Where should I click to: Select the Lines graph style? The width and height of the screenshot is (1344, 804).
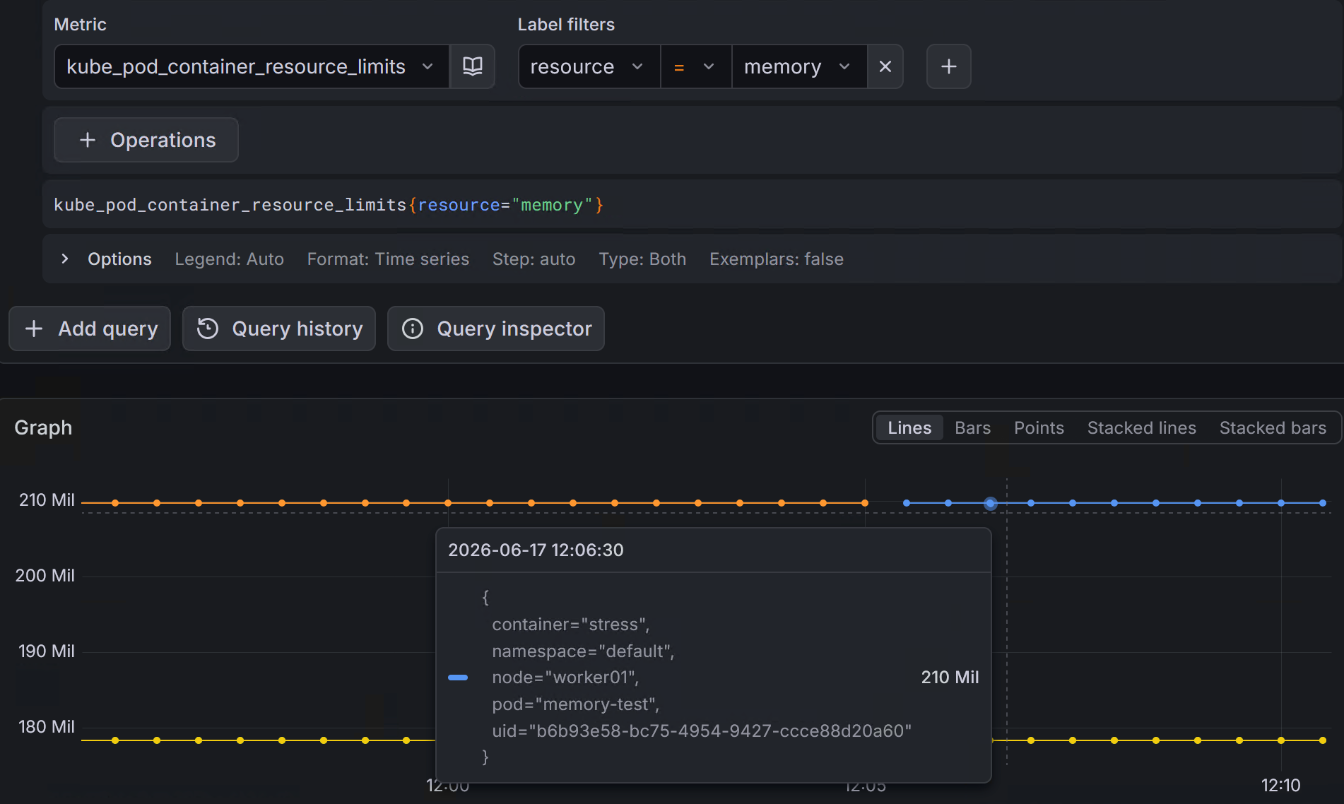909,427
